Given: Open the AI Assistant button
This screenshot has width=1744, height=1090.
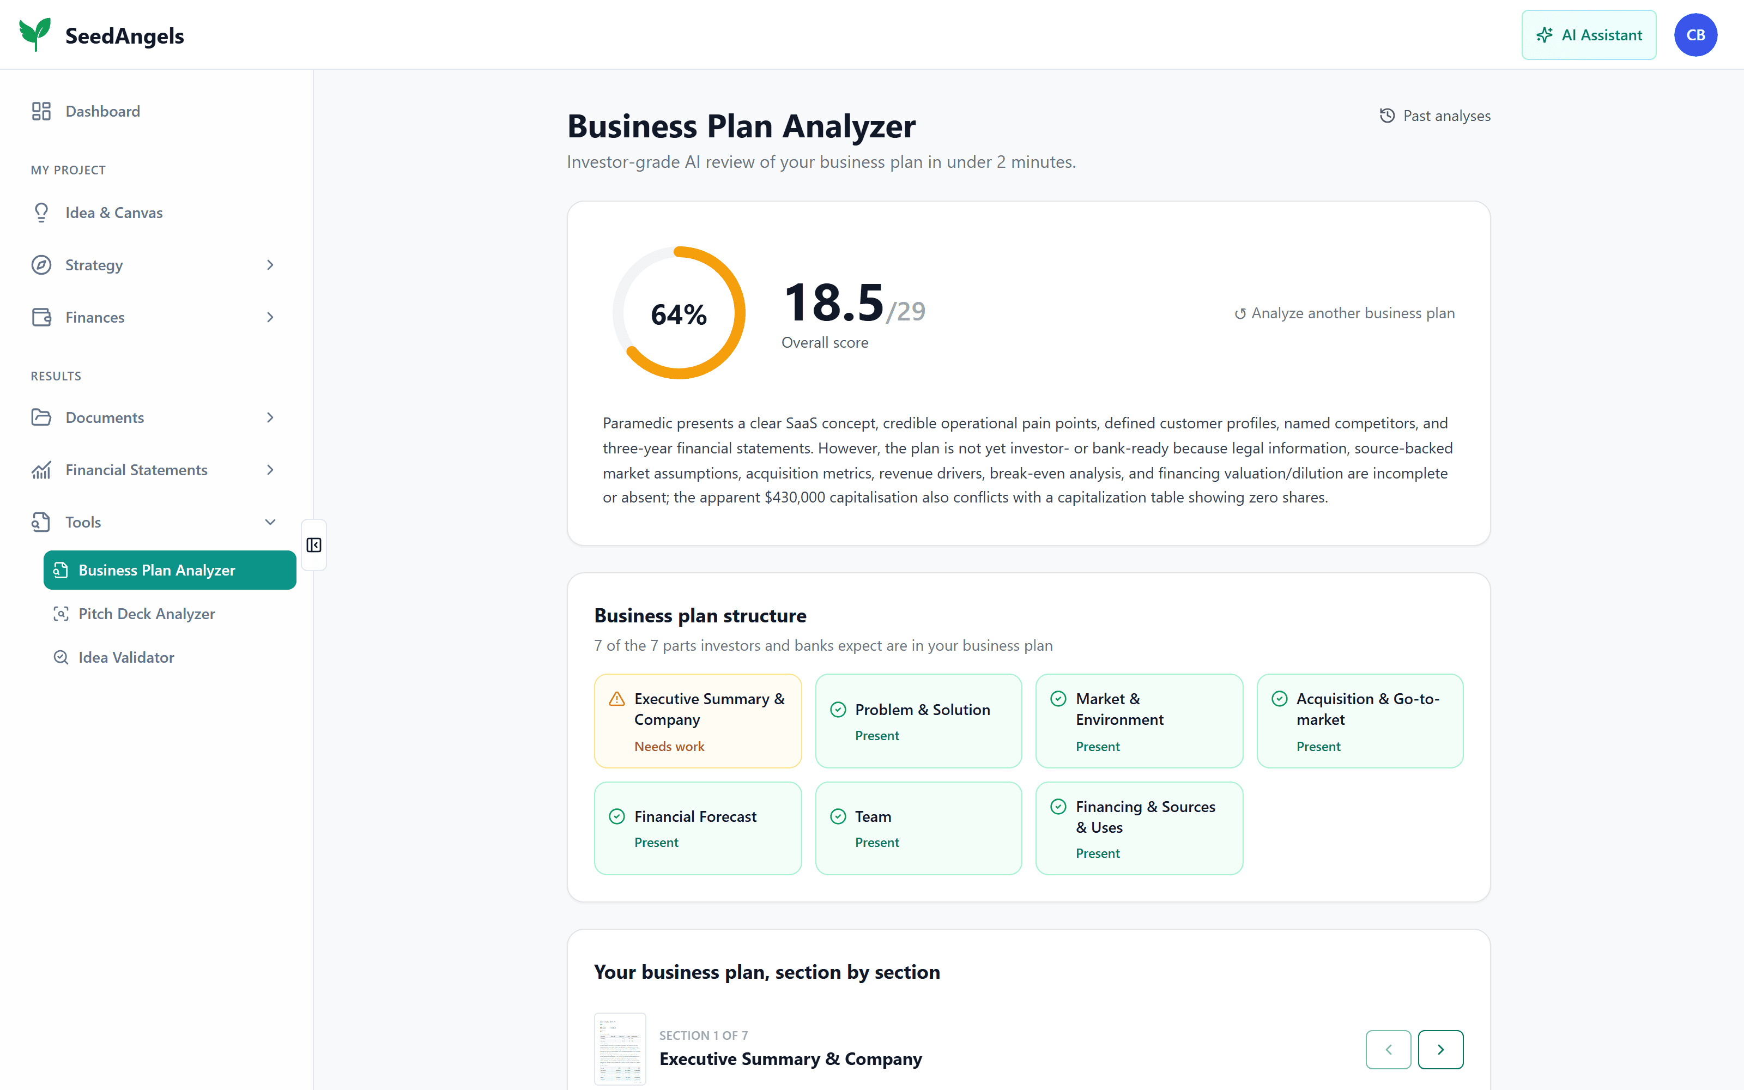Looking at the screenshot, I should 1588,34.
